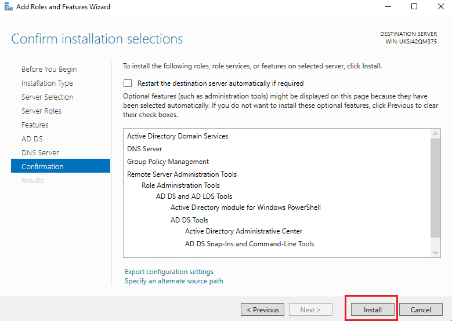Click the Add Roles wizard title bar icon
This screenshot has width=452, height=321.
(8, 6)
